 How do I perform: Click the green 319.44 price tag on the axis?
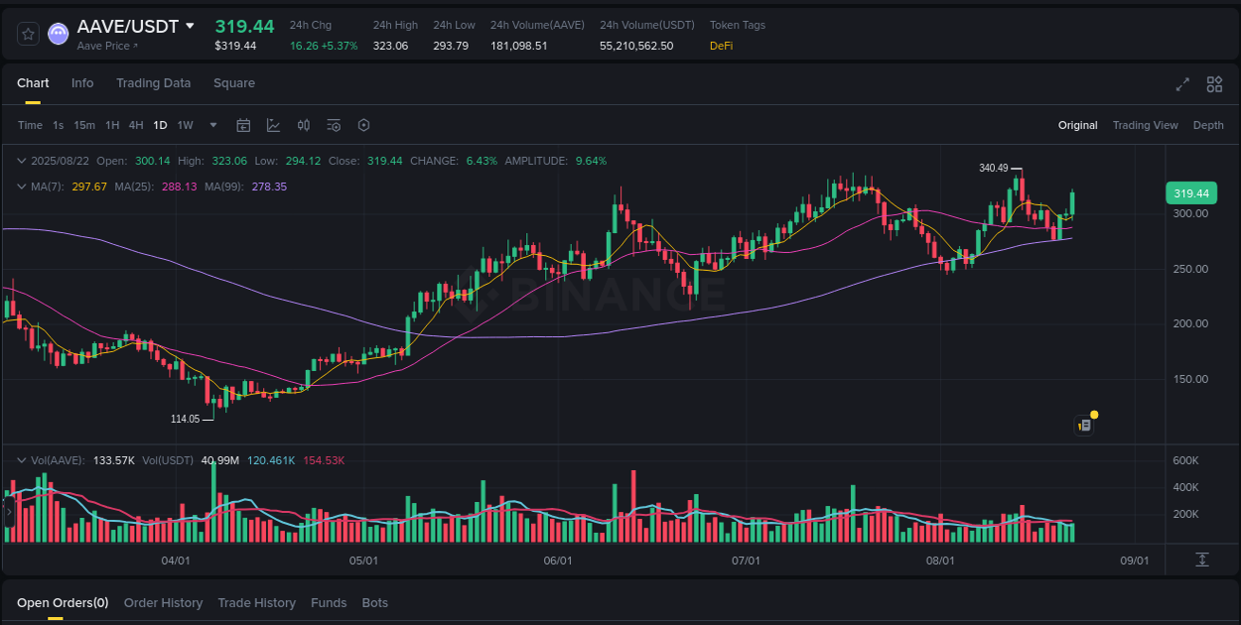coord(1191,192)
